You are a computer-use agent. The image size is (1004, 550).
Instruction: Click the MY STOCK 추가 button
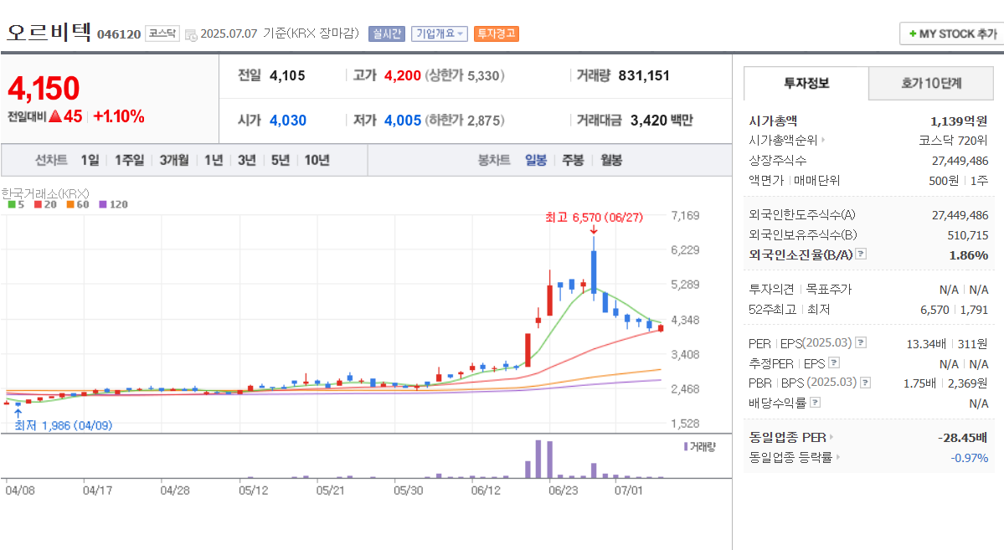pos(953,34)
